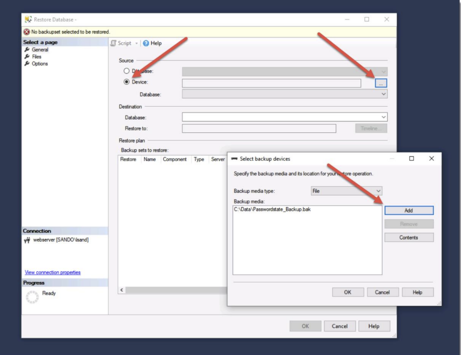This screenshot has width=461, height=355.
Task: Click the General page wrench icon
Action: pos(27,50)
